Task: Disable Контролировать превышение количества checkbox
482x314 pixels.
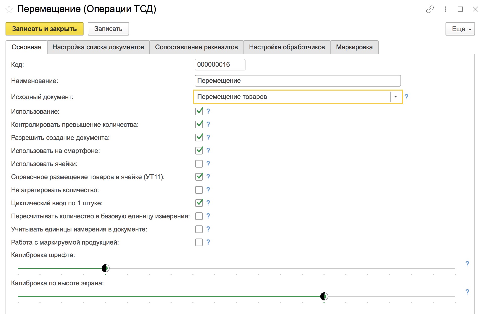Action: pyautogui.click(x=199, y=124)
